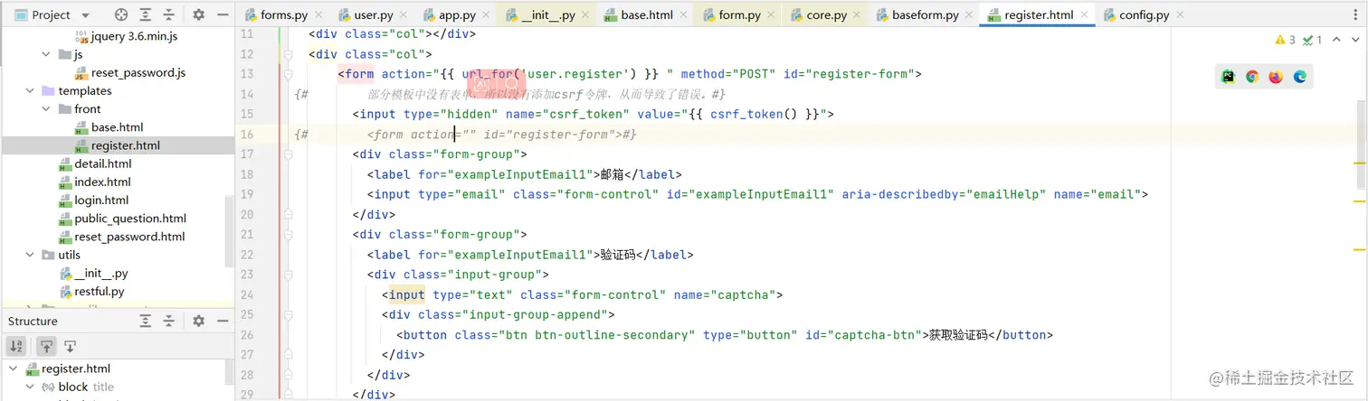This screenshot has height=401, width=1368.
Task: Open page in Firefox browser
Action: 1276,77
